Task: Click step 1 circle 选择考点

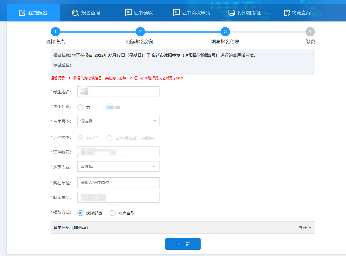Action: coord(55,32)
